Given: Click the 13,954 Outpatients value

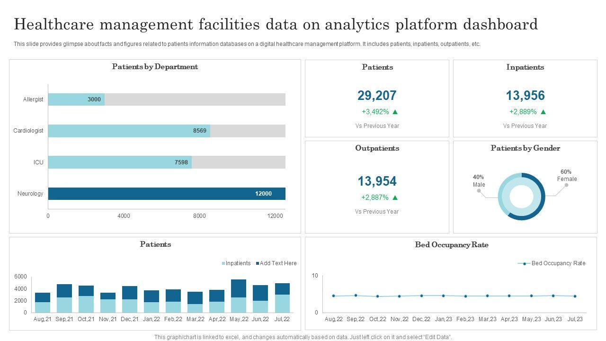Looking at the screenshot, I should [377, 181].
